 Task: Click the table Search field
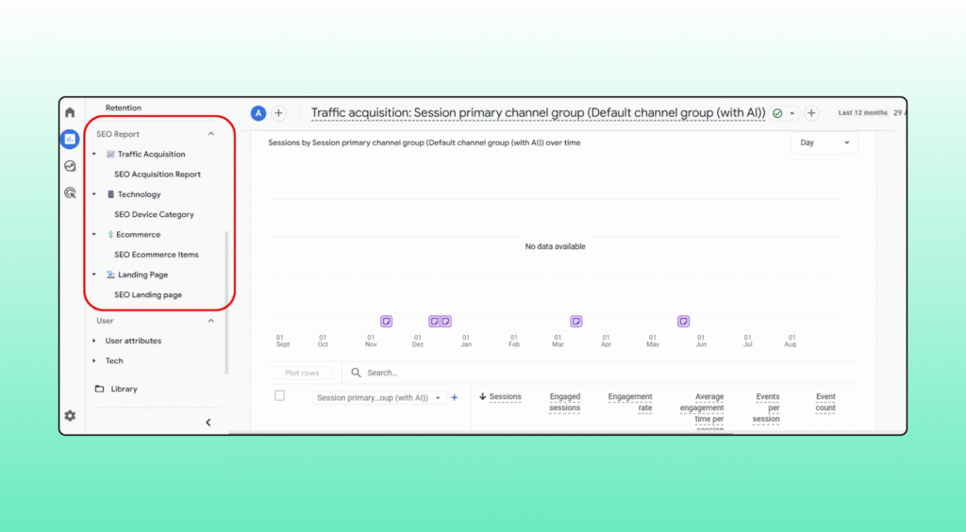pyautogui.click(x=425, y=373)
